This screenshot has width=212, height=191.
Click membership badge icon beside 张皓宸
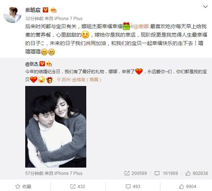(x=53, y=10)
